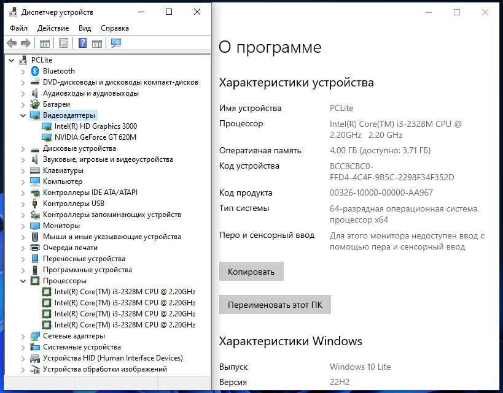Select the Контроллеры запоминающих устройств row

(x=112, y=215)
